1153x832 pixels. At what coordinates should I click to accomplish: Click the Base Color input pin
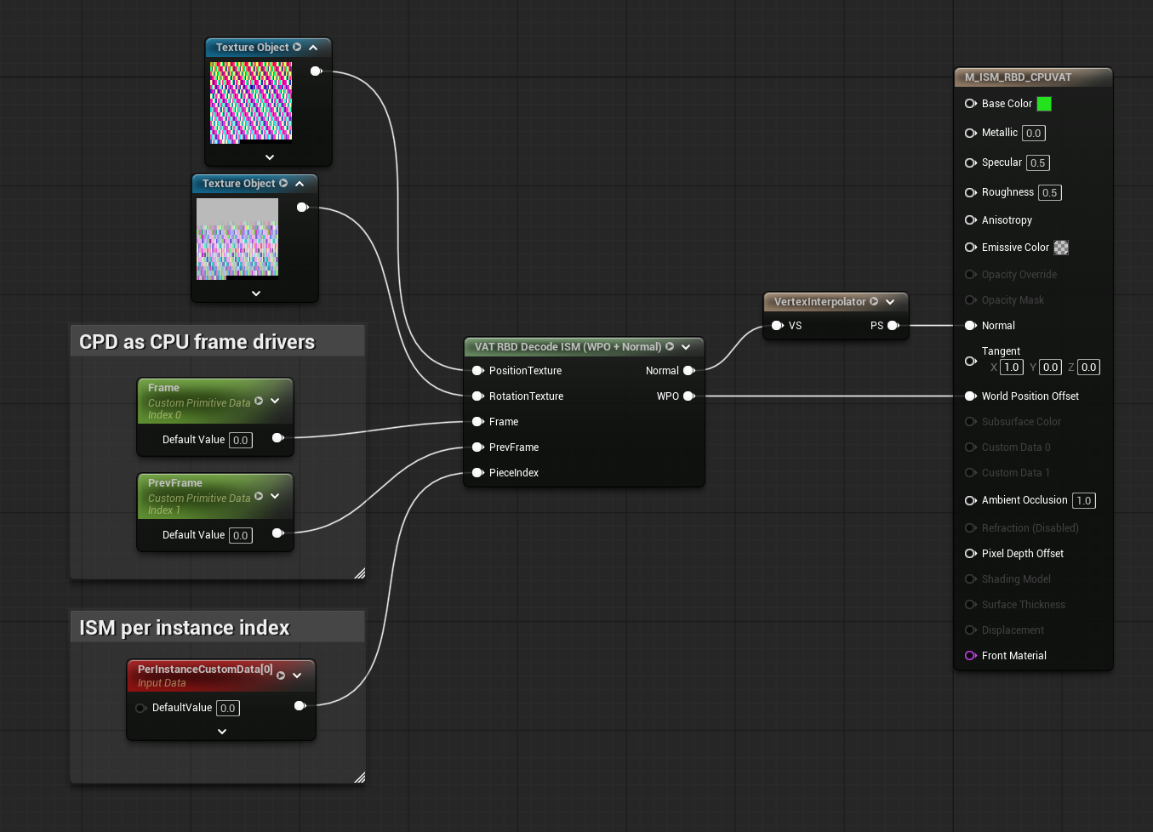[970, 104]
